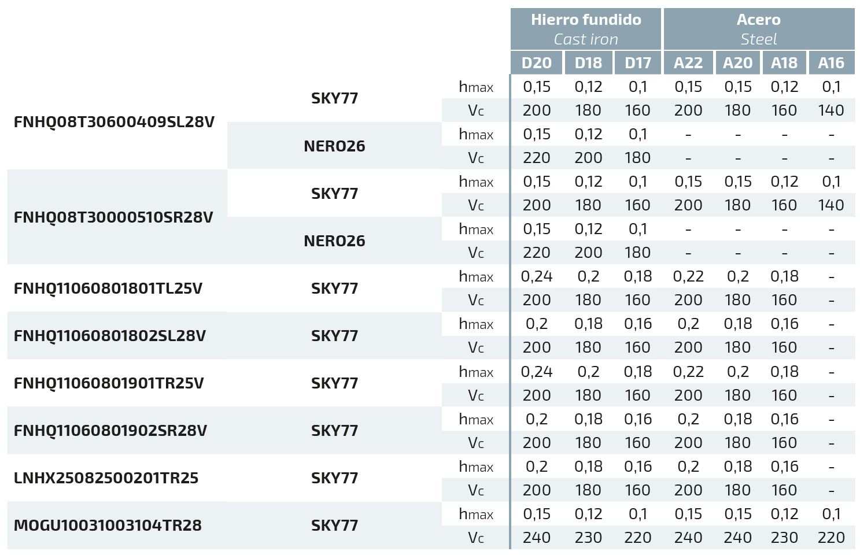Click insert code FNHQ11060801901TR25V

point(109,383)
